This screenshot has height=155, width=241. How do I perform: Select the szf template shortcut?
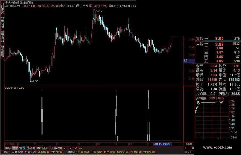pyautogui.click(x=70, y=148)
